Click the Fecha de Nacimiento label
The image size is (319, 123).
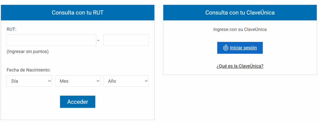tap(28, 70)
